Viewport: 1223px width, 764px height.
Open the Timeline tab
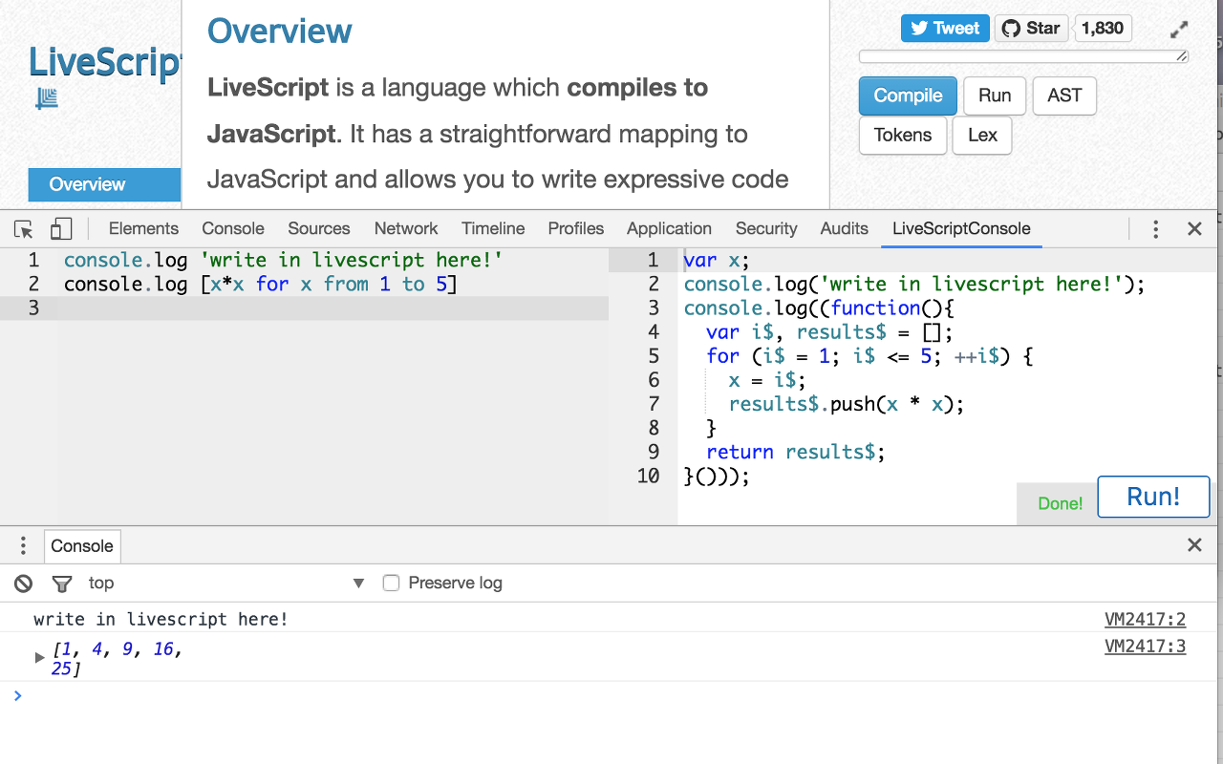click(493, 229)
